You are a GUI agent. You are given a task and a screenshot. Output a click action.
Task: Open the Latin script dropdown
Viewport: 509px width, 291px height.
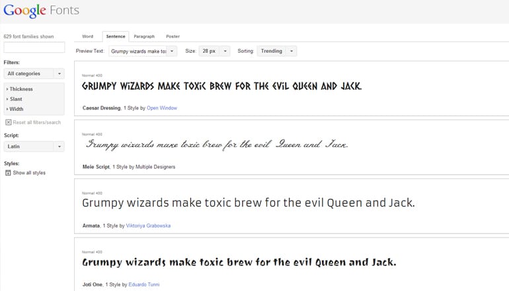[x=34, y=146]
